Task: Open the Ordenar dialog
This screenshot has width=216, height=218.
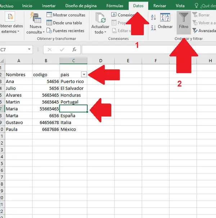Action: [x=165, y=21]
